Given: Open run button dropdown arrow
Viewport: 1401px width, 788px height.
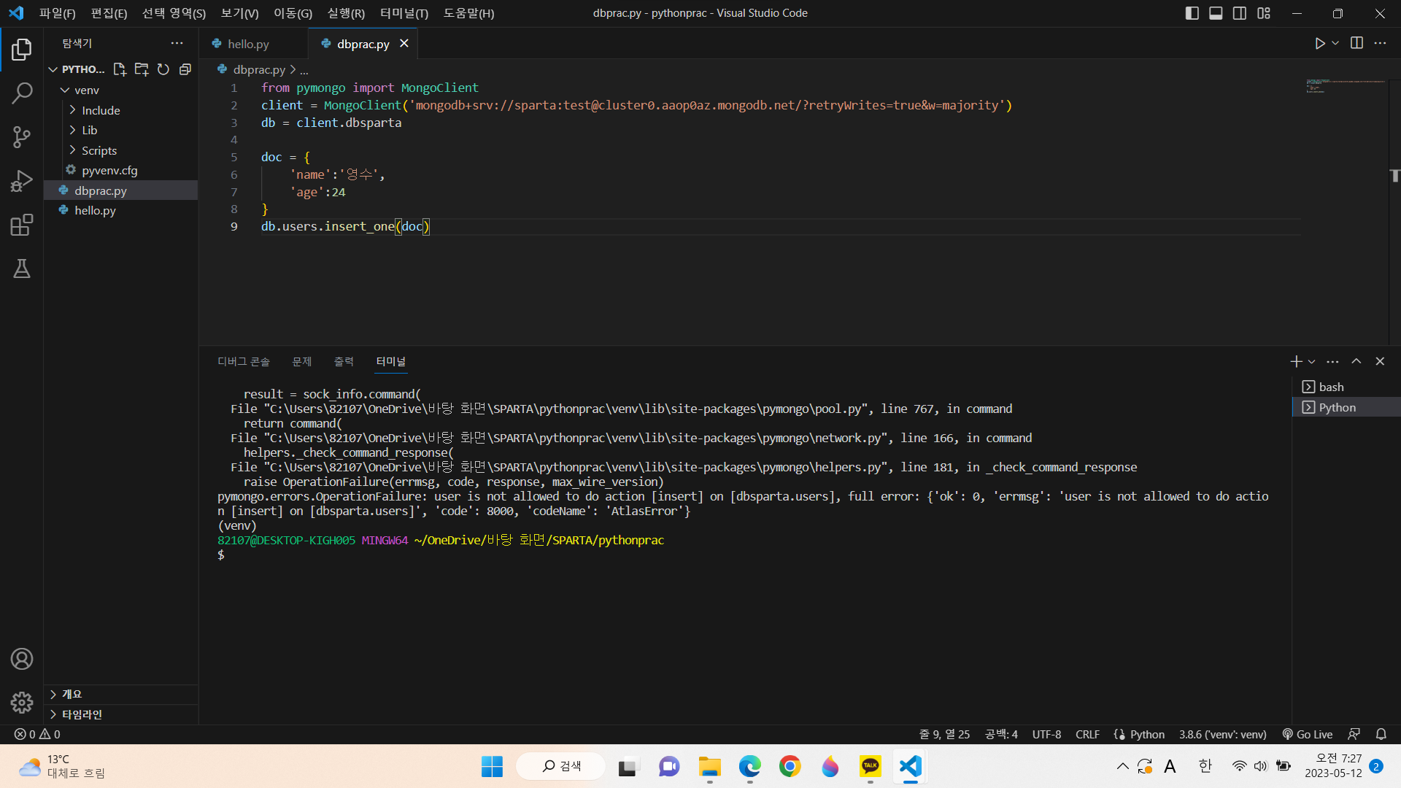Looking at the screenshot, I should (1335, 44).
